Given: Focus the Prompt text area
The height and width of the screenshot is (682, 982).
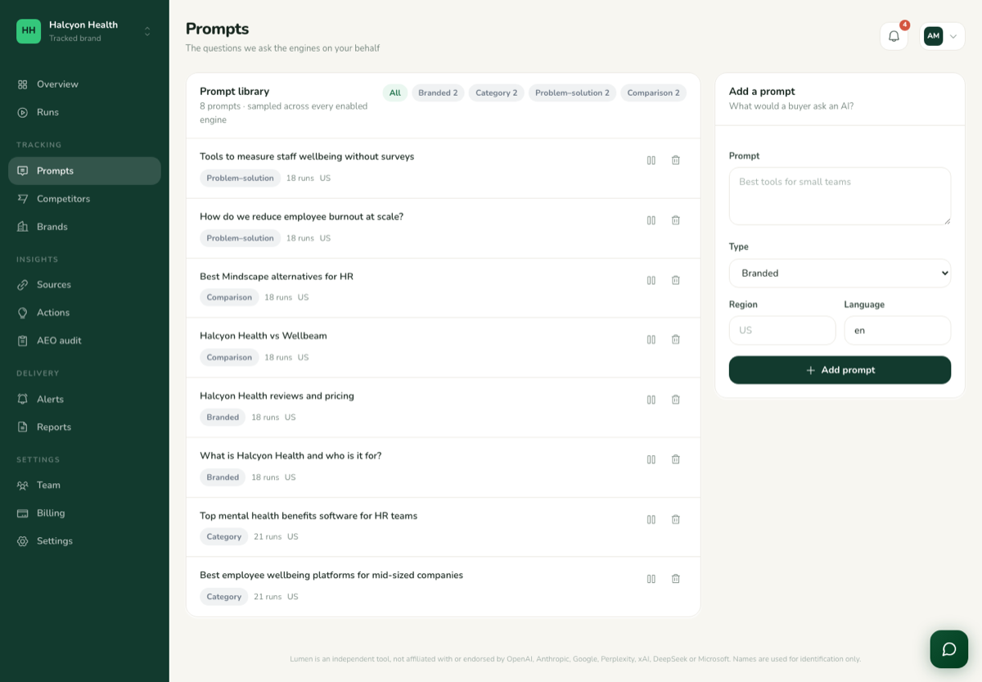Looking at the screenshot, I should point(840,196).
